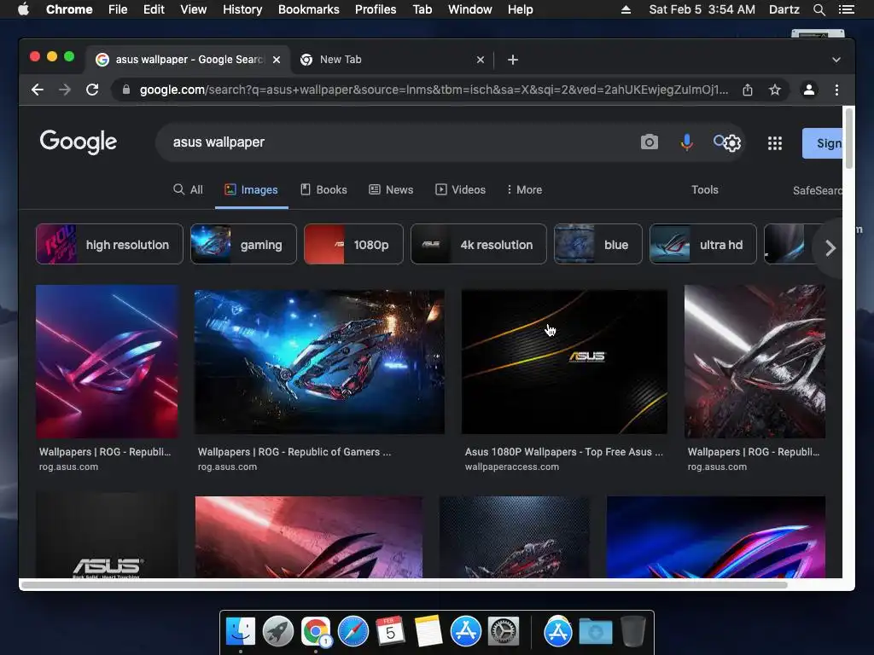
Task: Open System Preferences from the Dock
Action: 504,632
